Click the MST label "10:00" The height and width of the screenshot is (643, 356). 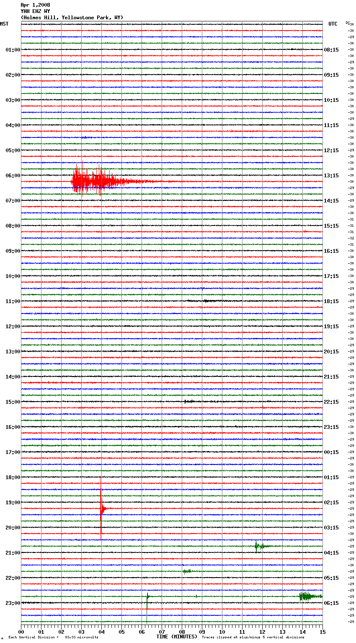click(13, 276)
